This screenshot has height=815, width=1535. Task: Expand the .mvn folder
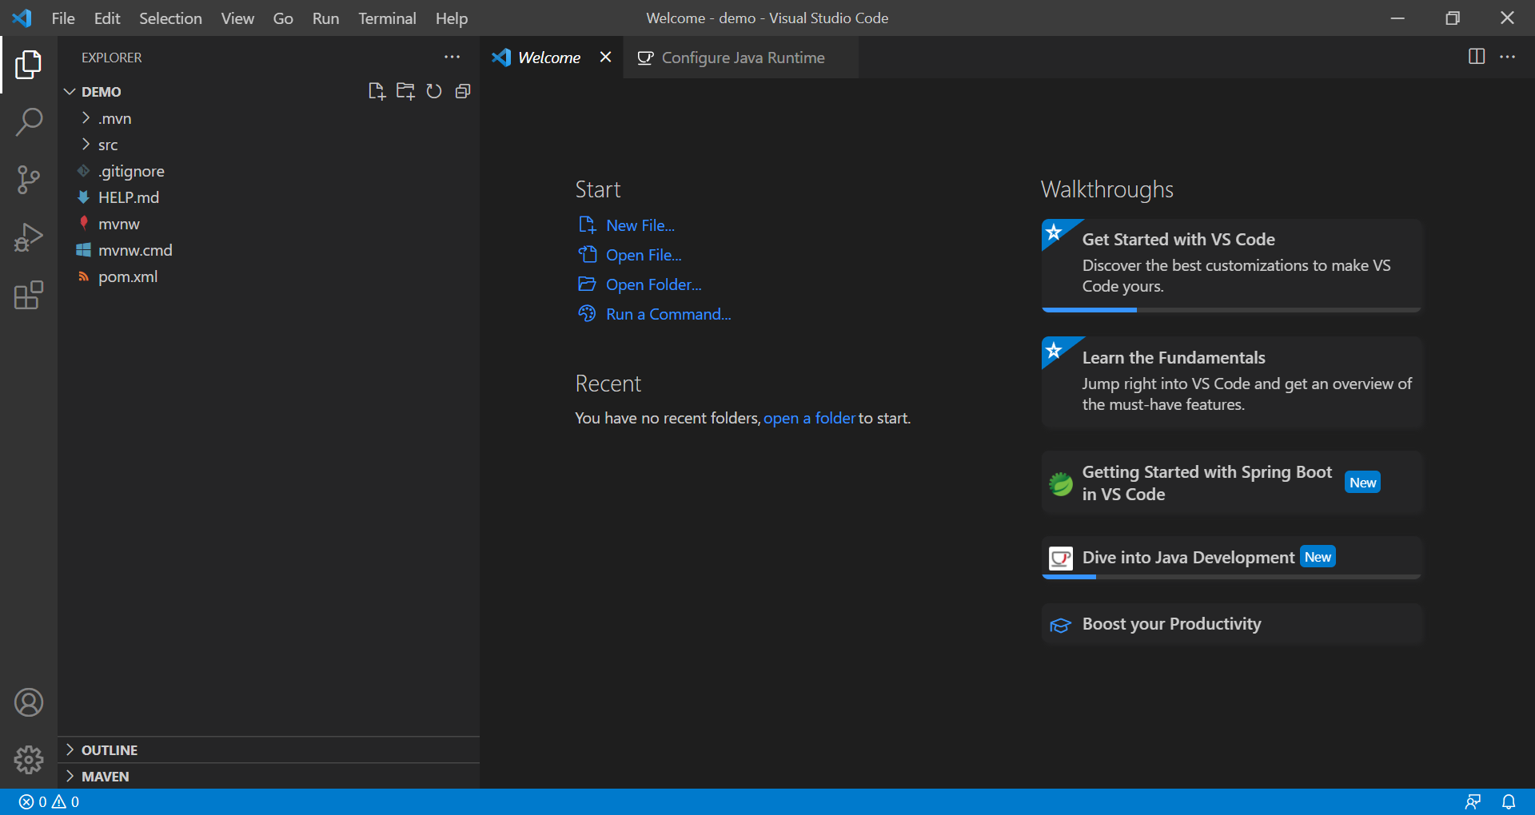tap(86, 118)
